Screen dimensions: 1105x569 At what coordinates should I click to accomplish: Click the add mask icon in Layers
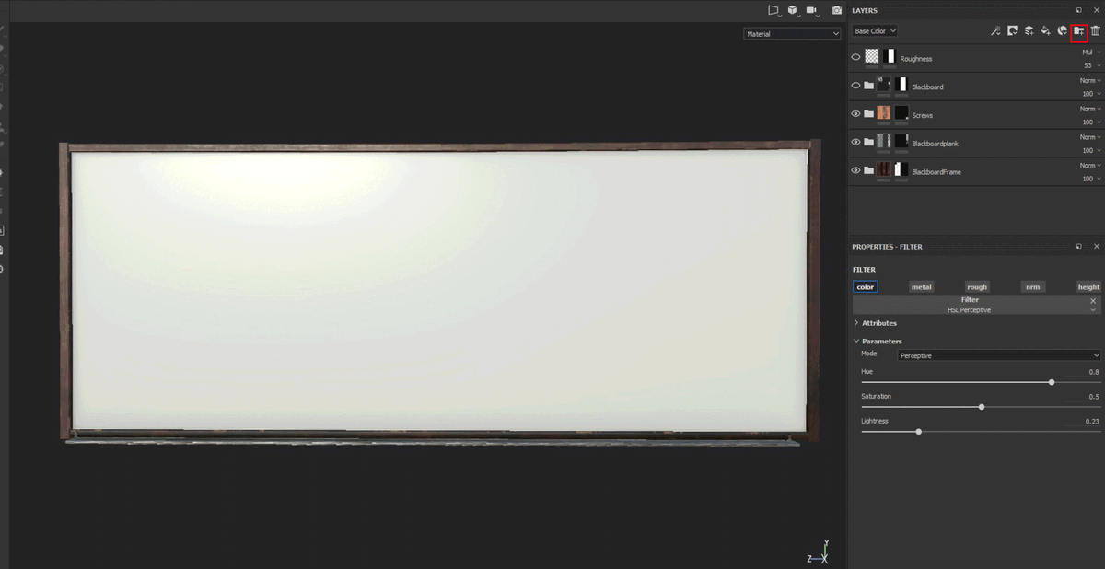tap(1012, 31)
